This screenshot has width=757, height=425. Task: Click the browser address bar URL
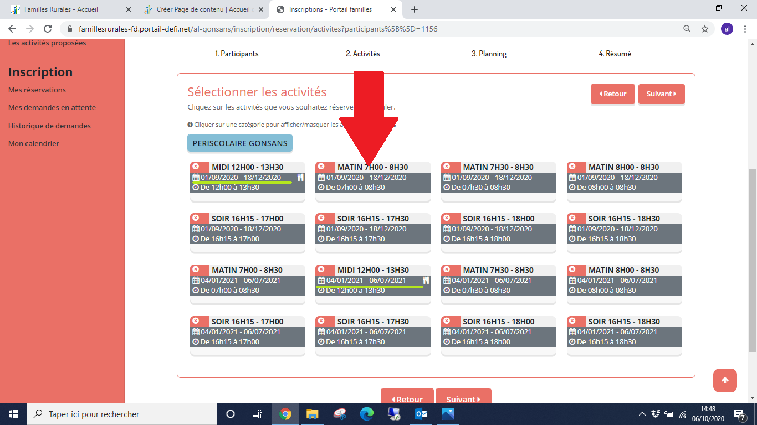pos(258,29)
